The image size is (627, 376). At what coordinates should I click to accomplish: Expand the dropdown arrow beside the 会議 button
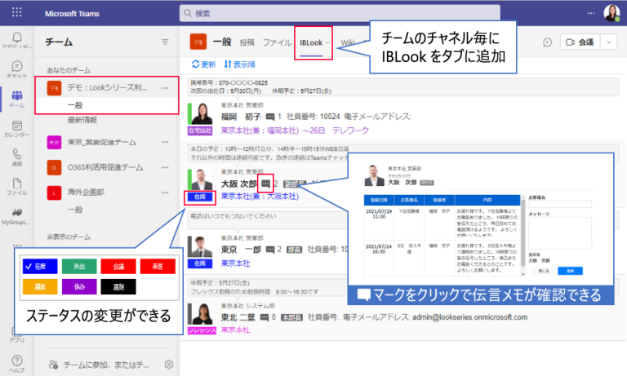pos(611,42)
